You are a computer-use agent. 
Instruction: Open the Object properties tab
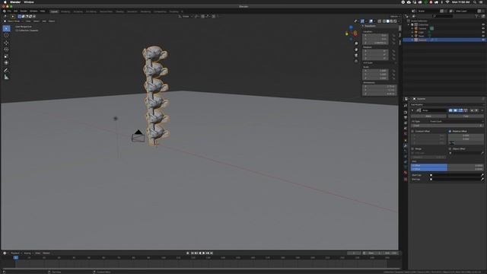pyautogui.click(x=406, y=140)
